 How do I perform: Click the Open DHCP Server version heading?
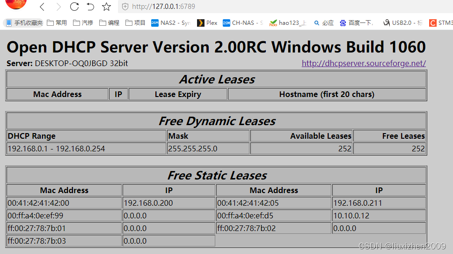pyautogui.click(x=216, y=47)
